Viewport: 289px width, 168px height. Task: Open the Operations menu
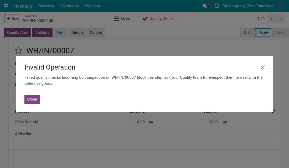tap(69, 6)
